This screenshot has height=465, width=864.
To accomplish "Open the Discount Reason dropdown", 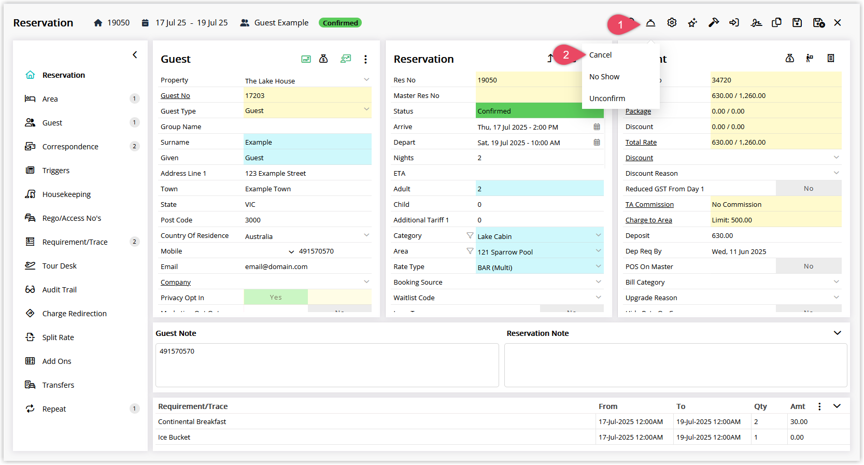I will pyautogui.click(x=837, y=173).
